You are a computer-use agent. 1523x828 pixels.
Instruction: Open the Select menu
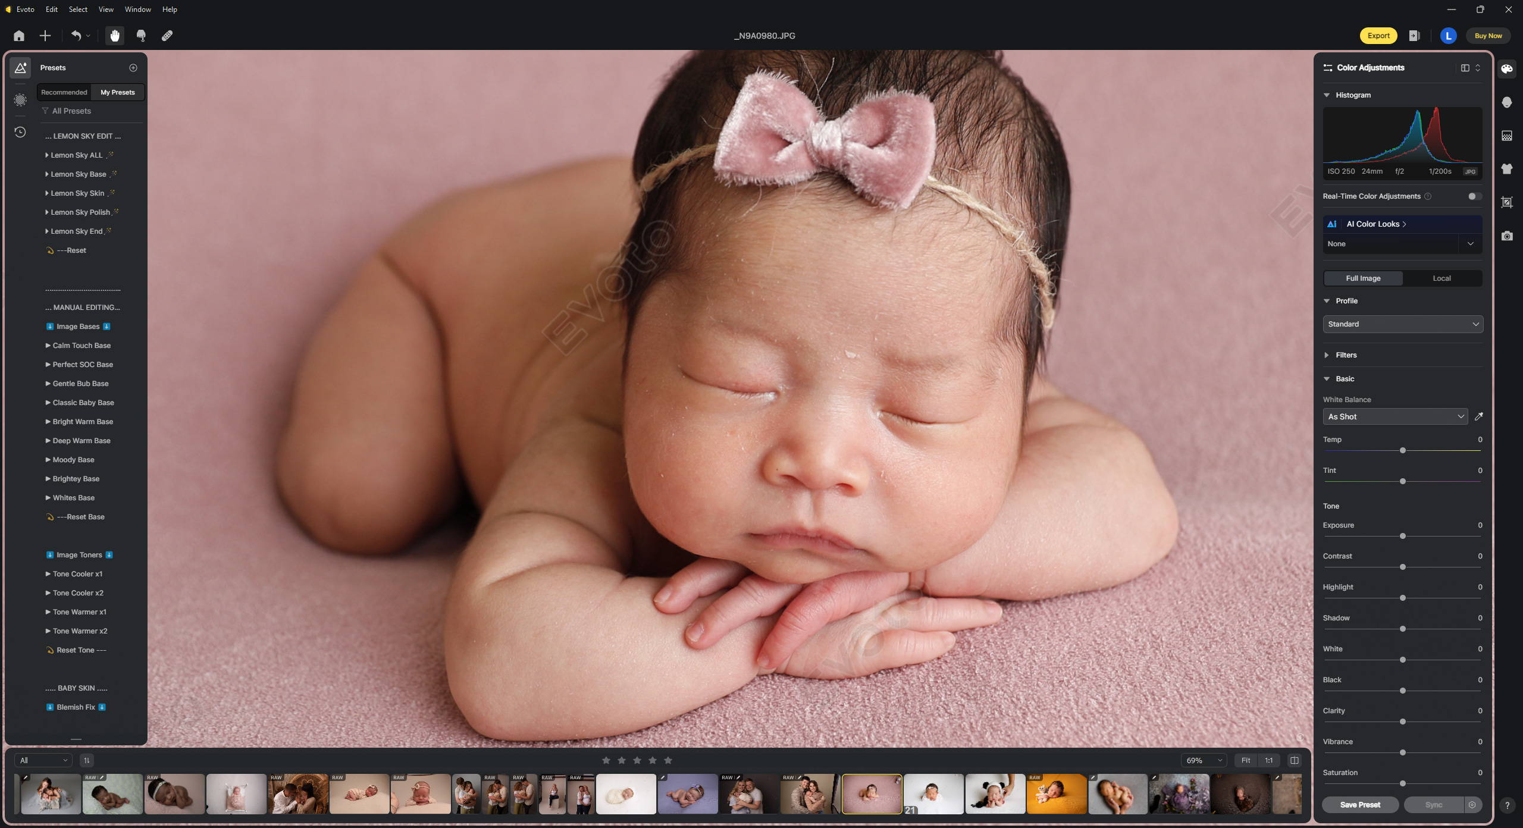coord(78,10)
